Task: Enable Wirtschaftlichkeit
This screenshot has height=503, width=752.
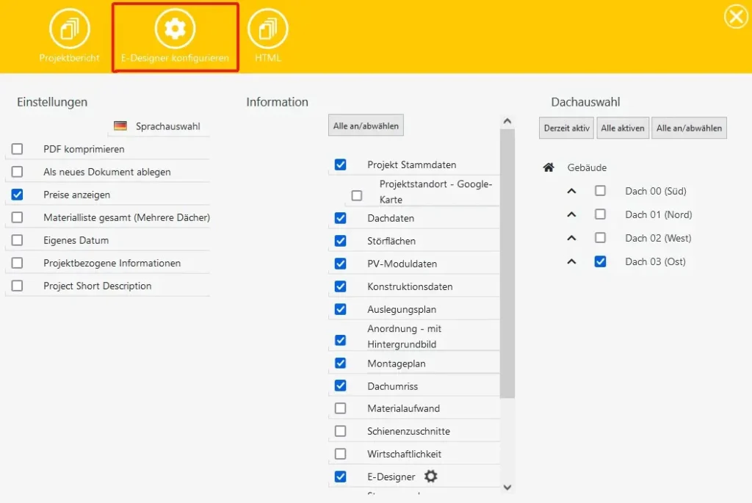Action: pos(340,453)
